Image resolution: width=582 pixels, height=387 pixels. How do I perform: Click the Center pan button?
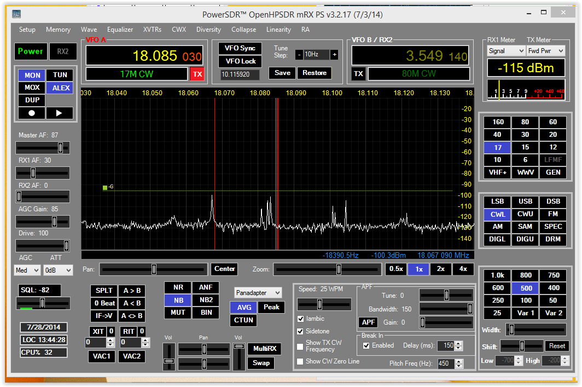point(225,269)
